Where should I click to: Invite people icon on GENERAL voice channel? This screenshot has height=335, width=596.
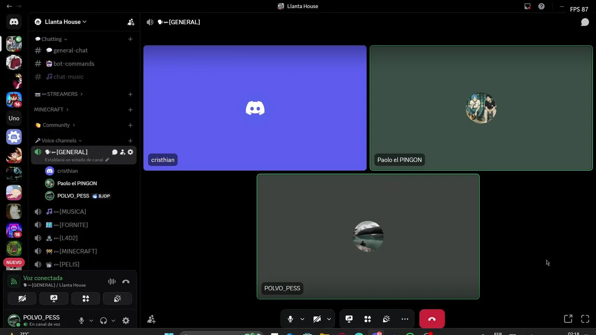click(122, 152)
